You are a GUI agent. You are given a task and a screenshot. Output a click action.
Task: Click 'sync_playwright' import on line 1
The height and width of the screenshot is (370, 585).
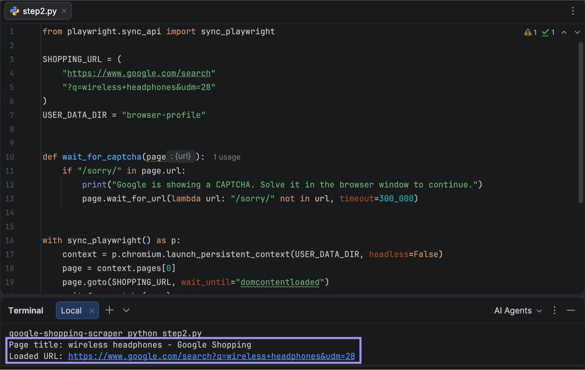point(238,31)
